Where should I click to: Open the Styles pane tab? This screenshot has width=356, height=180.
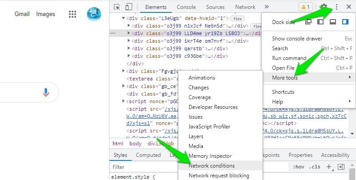(120, 155)
